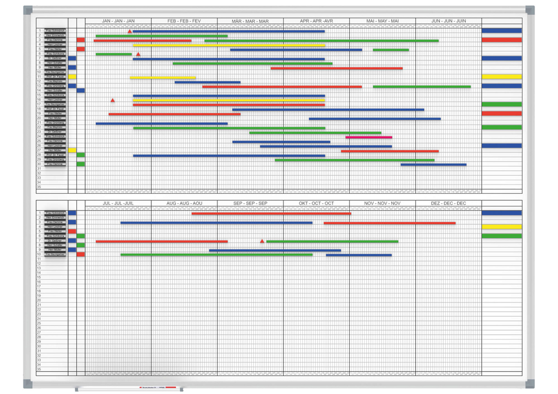
Task: Click the Herr Emmerich name label in upper row 2
Action: click(56, 35)
